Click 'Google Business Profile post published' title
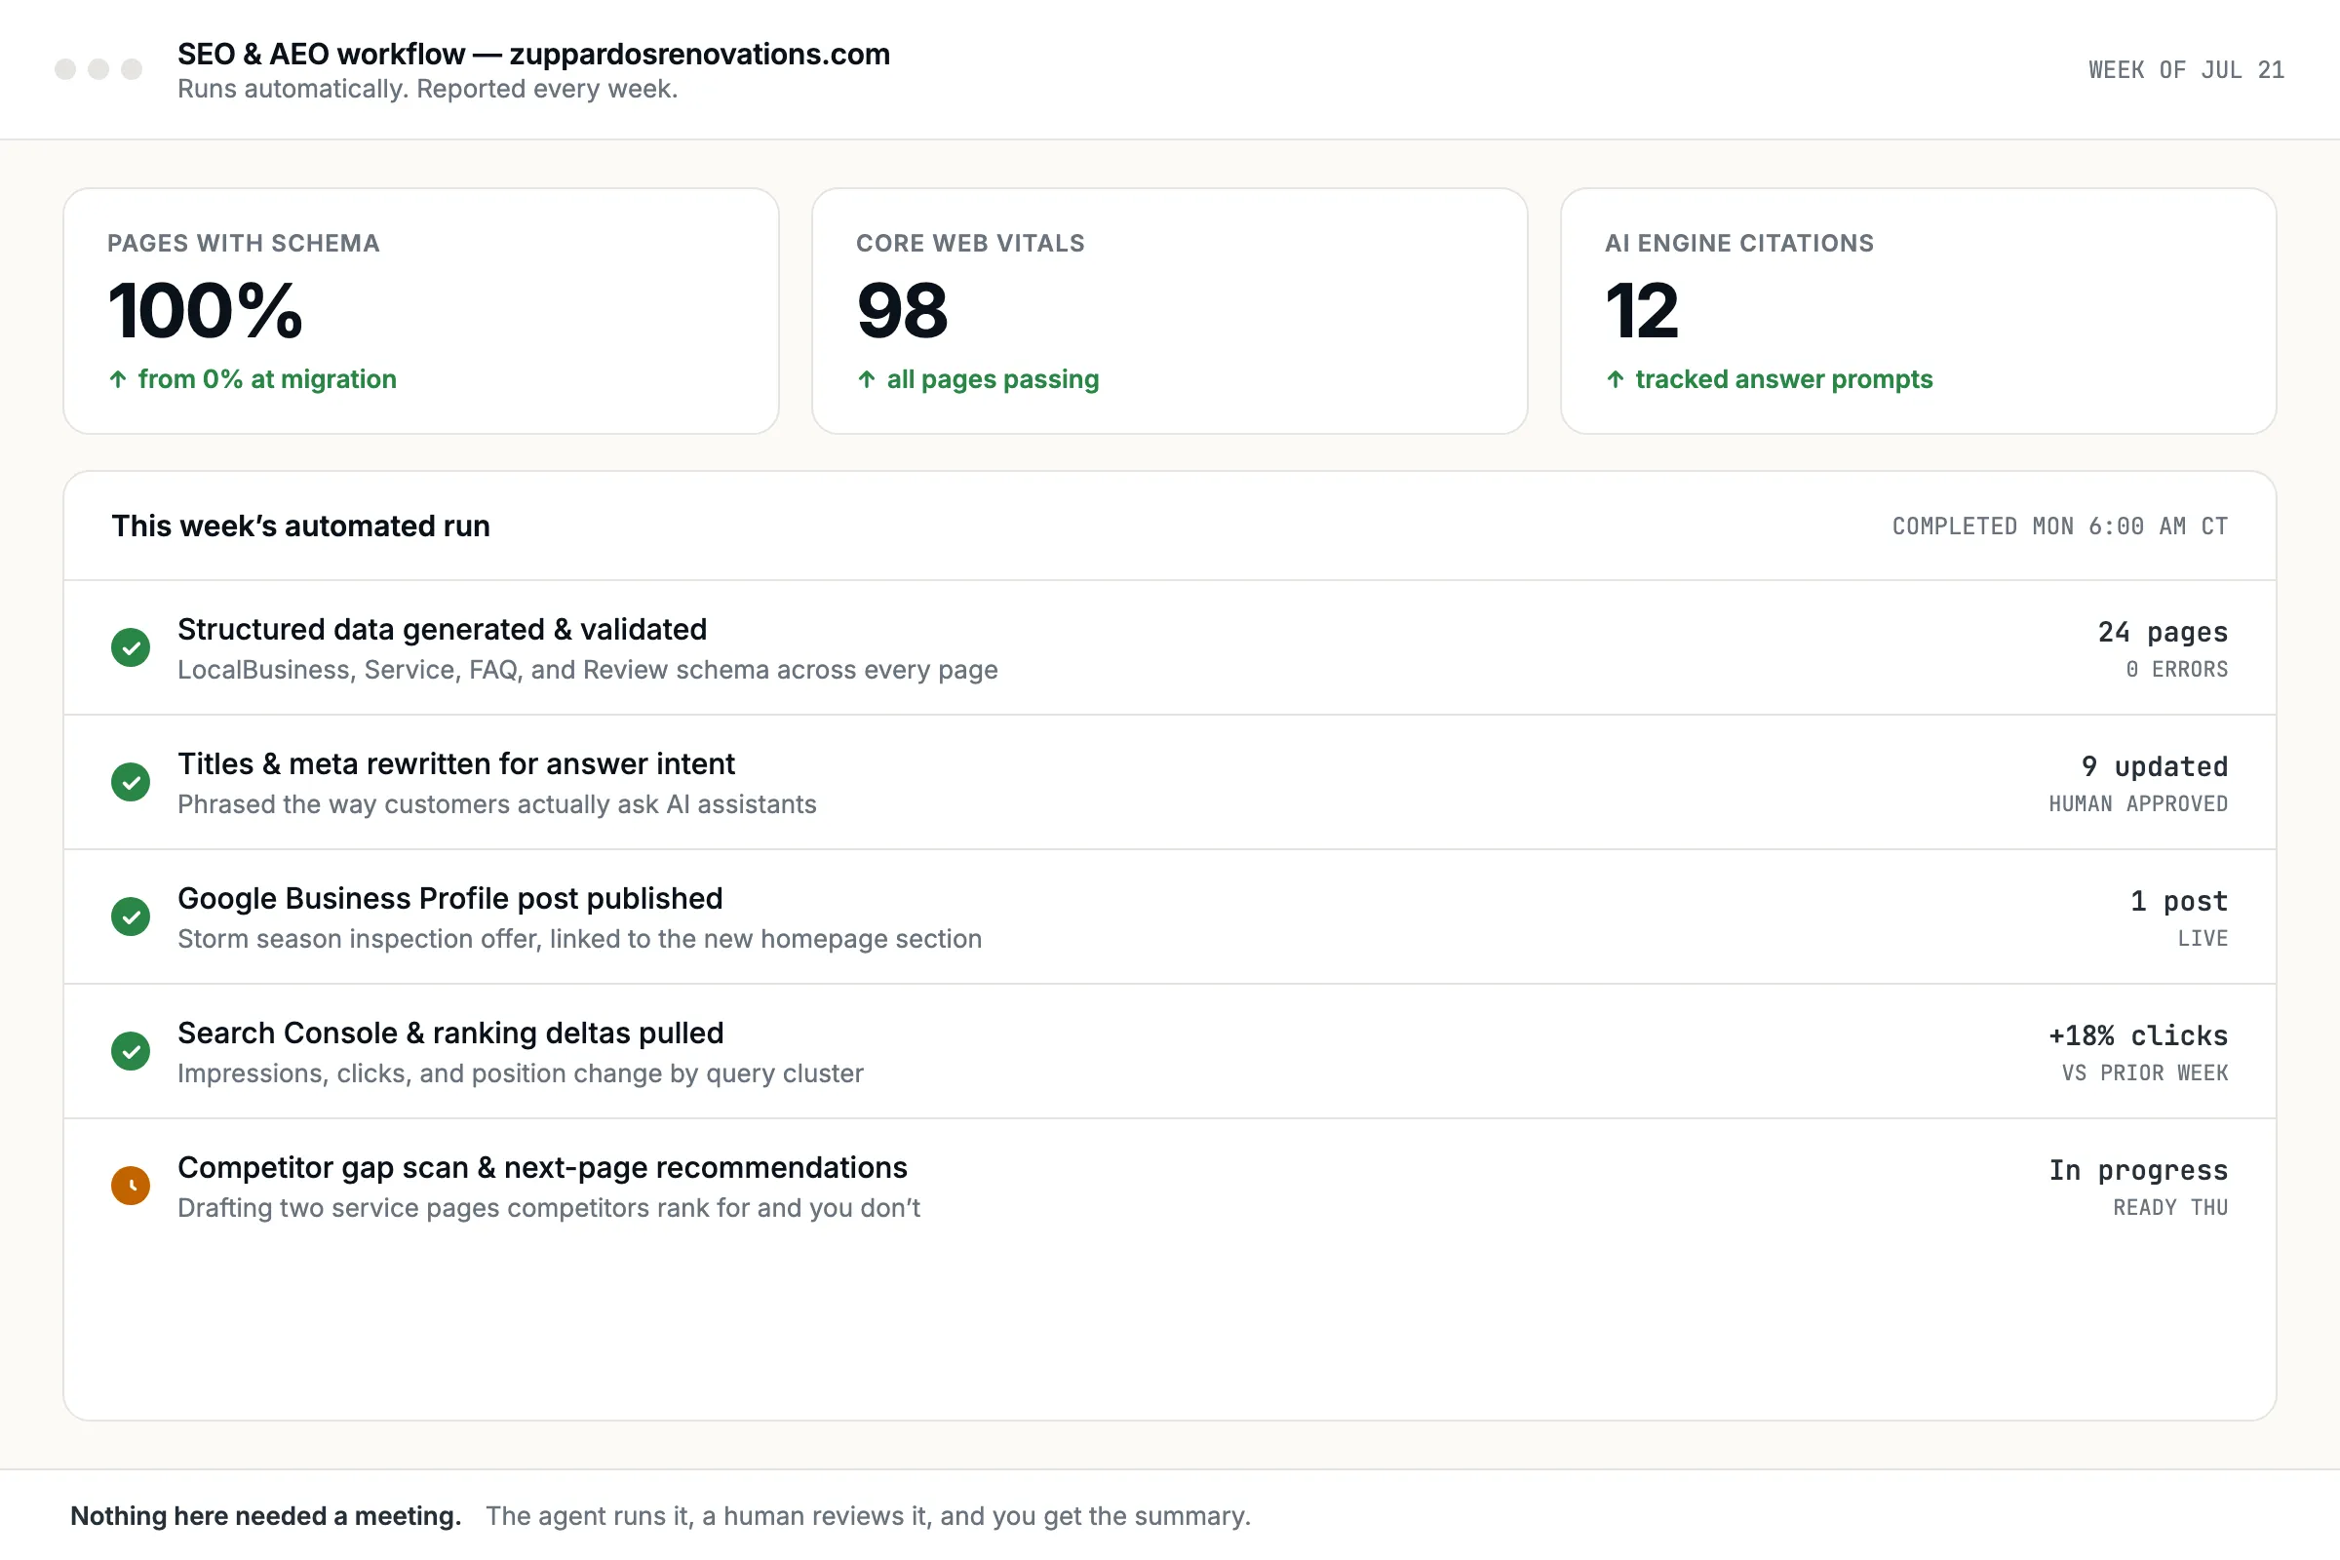2340x1560 pixels. click(x=449, y=898)
